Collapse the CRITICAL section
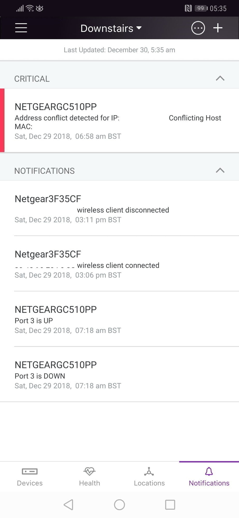 click(220, 78)
